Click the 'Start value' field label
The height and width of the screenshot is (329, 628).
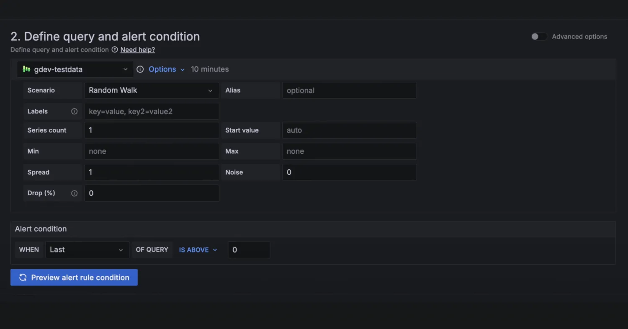(242, 130)
